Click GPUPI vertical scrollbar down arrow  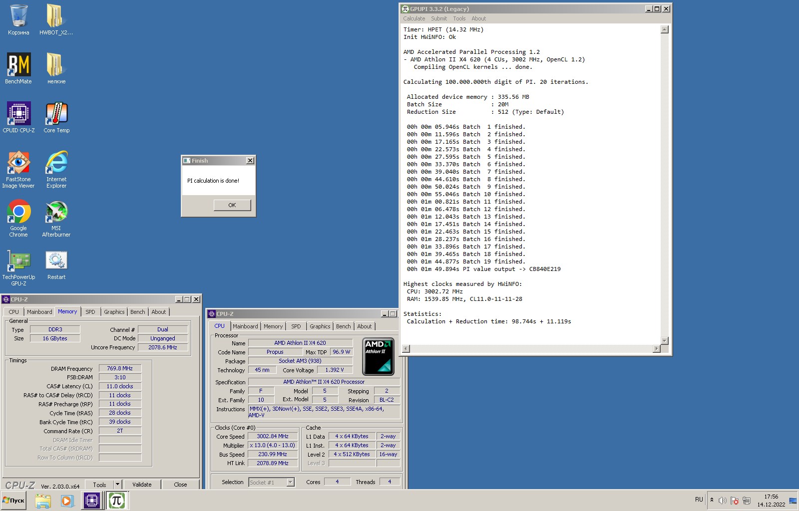pos(664,341)
